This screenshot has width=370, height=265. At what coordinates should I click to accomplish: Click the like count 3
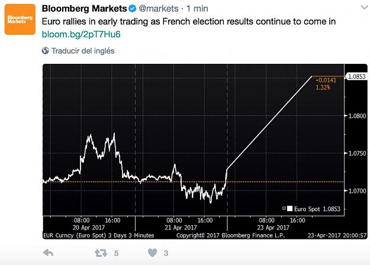[x=166, y=253]
